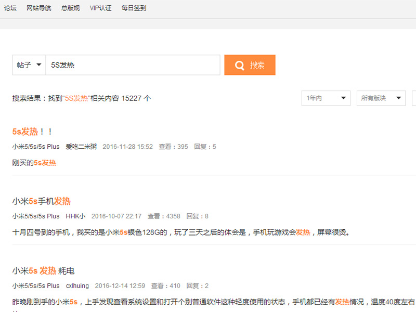Click the date 2016-12-14 12:59

coord(120,285)
